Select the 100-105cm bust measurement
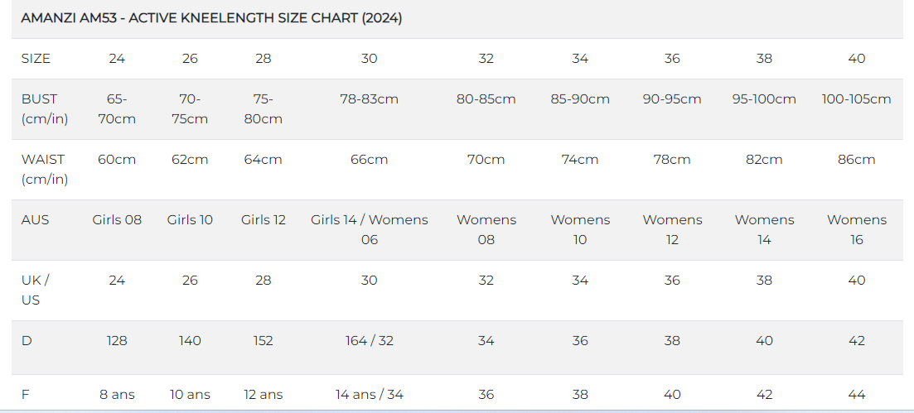Viewport: 914px width, 413px height. (x=856, y=99)
